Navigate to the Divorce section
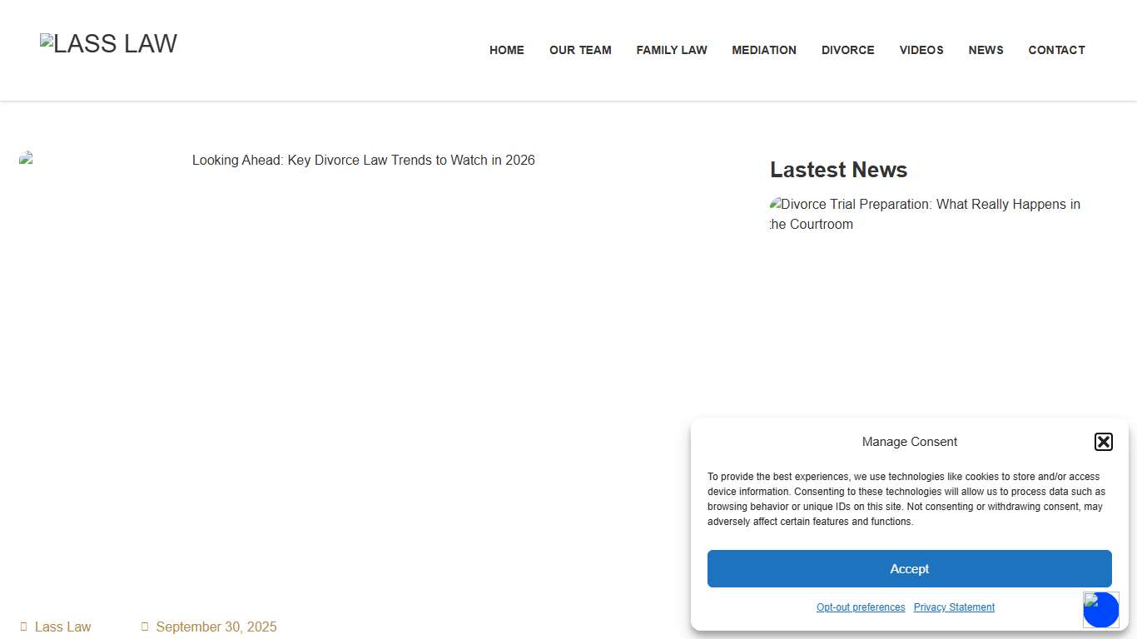 pyautogui.click(x=847, y=50)
